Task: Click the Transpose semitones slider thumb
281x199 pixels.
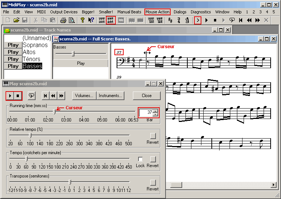Action: [x=70, y=182]
